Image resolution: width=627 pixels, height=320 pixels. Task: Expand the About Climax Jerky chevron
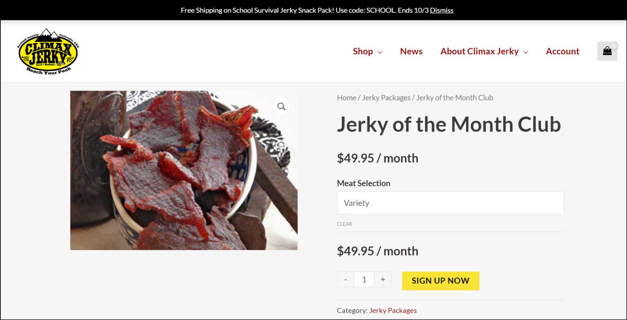526,52
